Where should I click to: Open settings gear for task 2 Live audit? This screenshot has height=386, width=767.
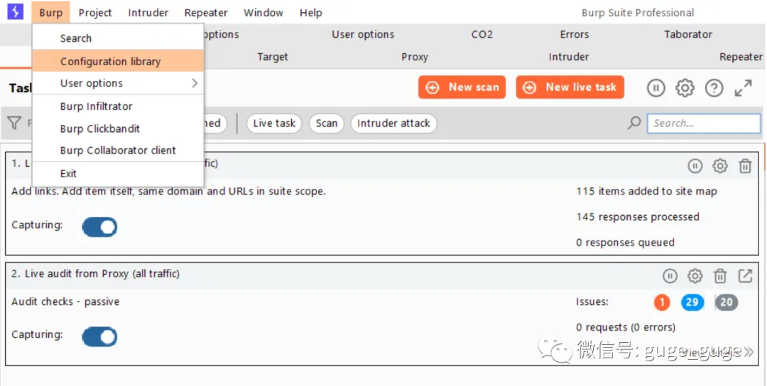pyautogui.click(x=695, y=276)
